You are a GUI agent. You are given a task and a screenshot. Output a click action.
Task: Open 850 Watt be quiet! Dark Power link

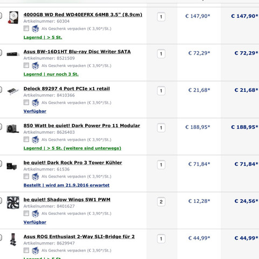(81, 126)
